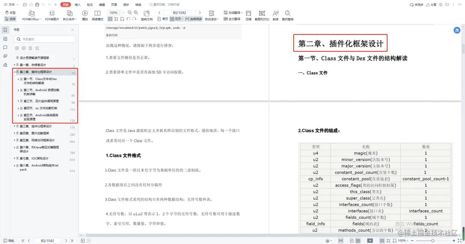Rotate document (旋转文档)
The width and height of the screenshot is (465, 244).
[x=147, y=16]
